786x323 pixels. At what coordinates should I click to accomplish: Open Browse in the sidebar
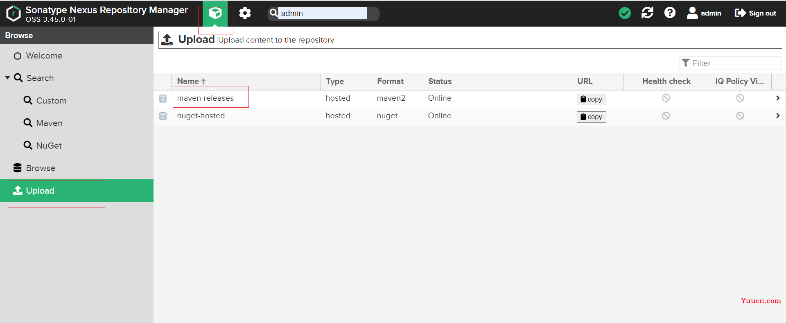[x=41, y=168]
